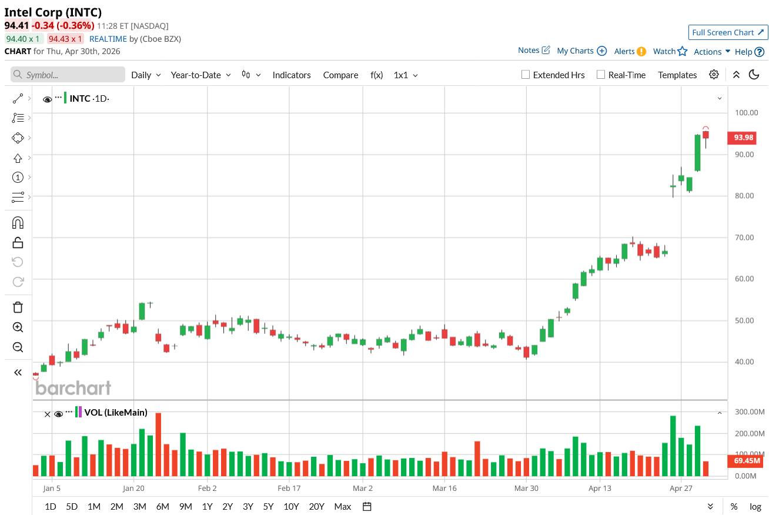
Task: Open the INTC series options ellipsis
Action: (x=58, y=96)
